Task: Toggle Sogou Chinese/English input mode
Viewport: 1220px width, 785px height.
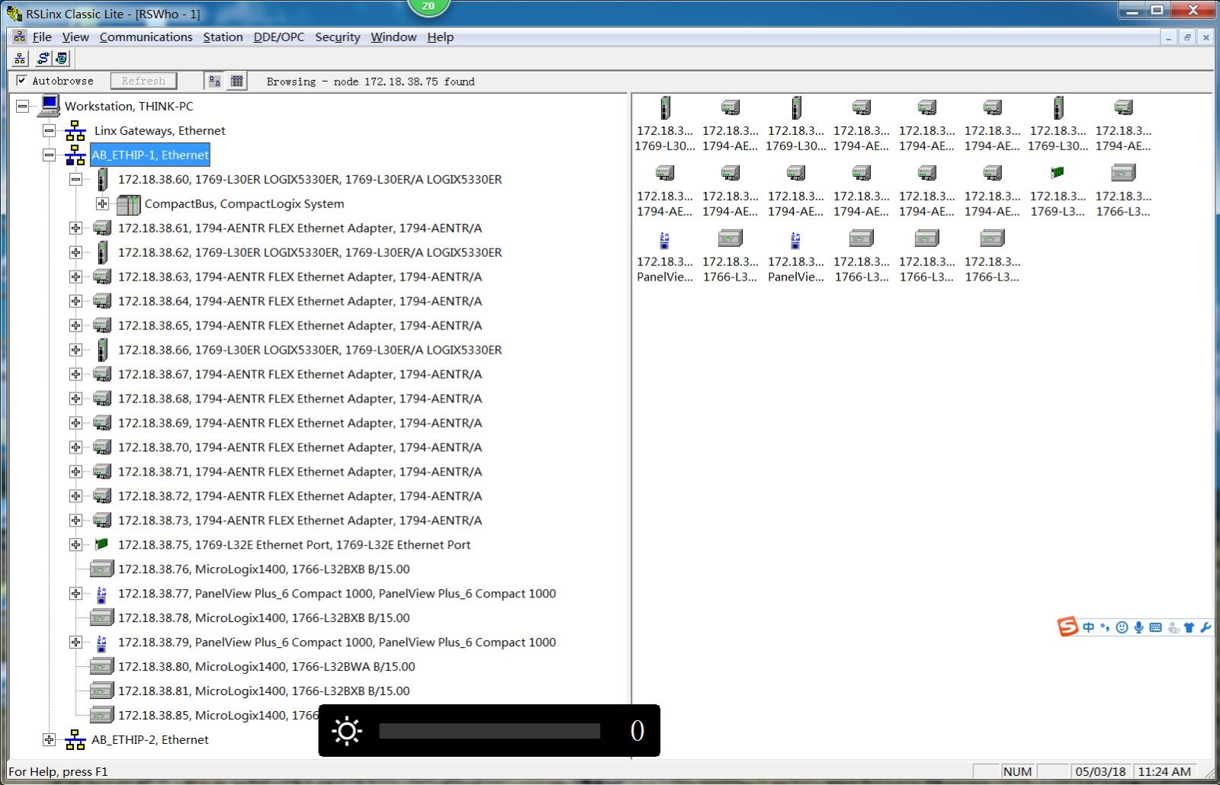Action: click(1088, 627)
